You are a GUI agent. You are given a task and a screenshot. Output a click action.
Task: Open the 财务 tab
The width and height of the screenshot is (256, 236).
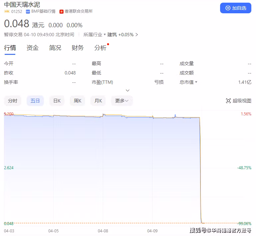click(x=77, y=48)
